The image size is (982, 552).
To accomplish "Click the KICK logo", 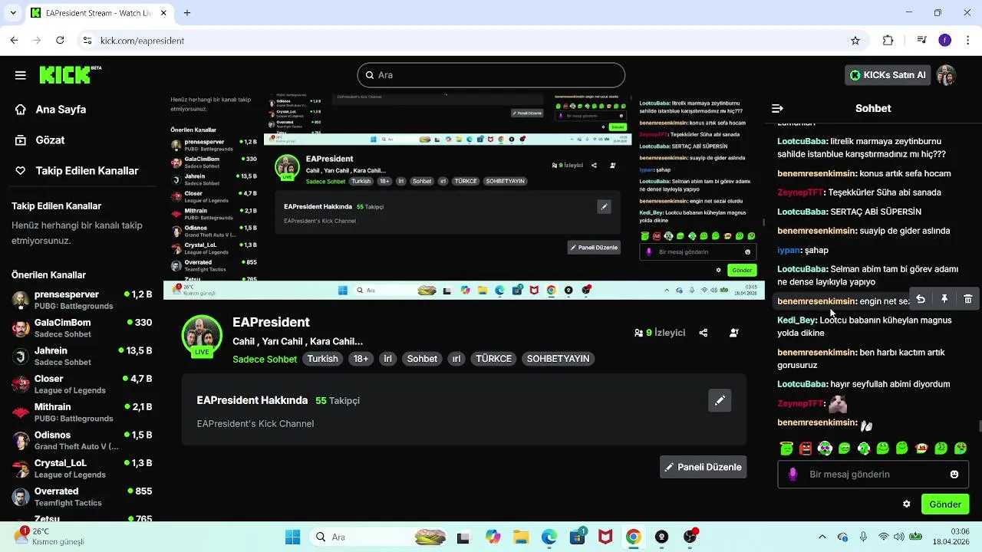I will (x=70, y=74).
